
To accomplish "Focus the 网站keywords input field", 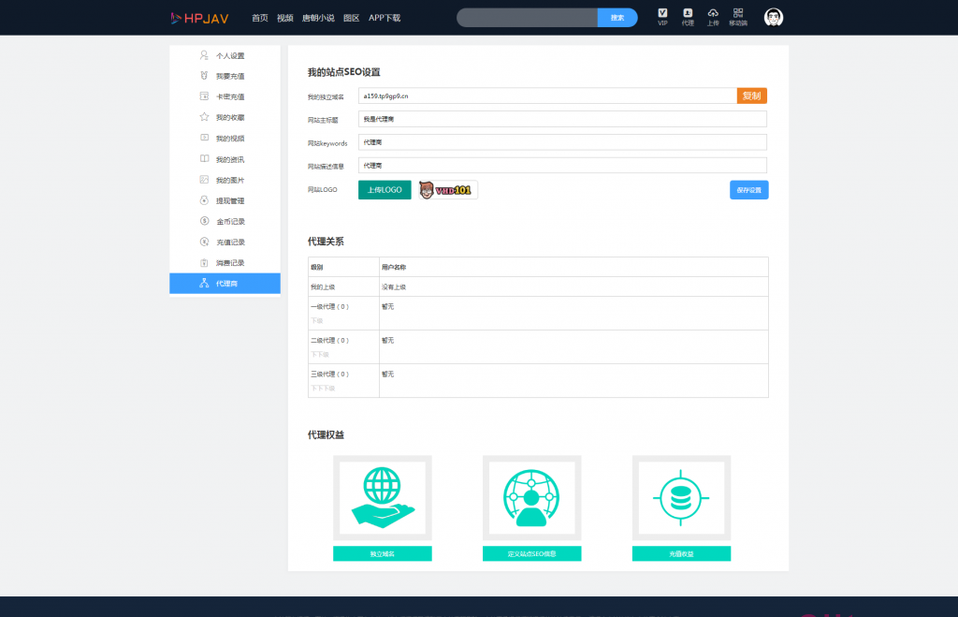I will (x=562, y=142).
